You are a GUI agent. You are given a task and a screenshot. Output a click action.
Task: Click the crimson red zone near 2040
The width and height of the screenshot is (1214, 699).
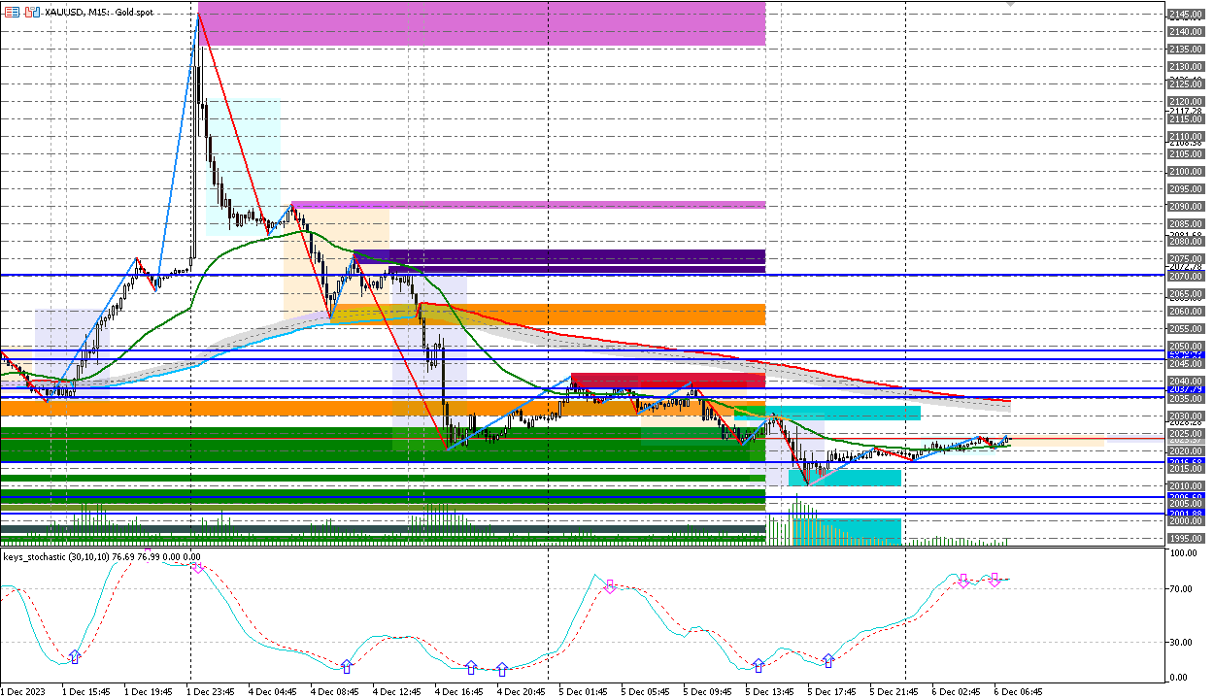click(667, 381)
